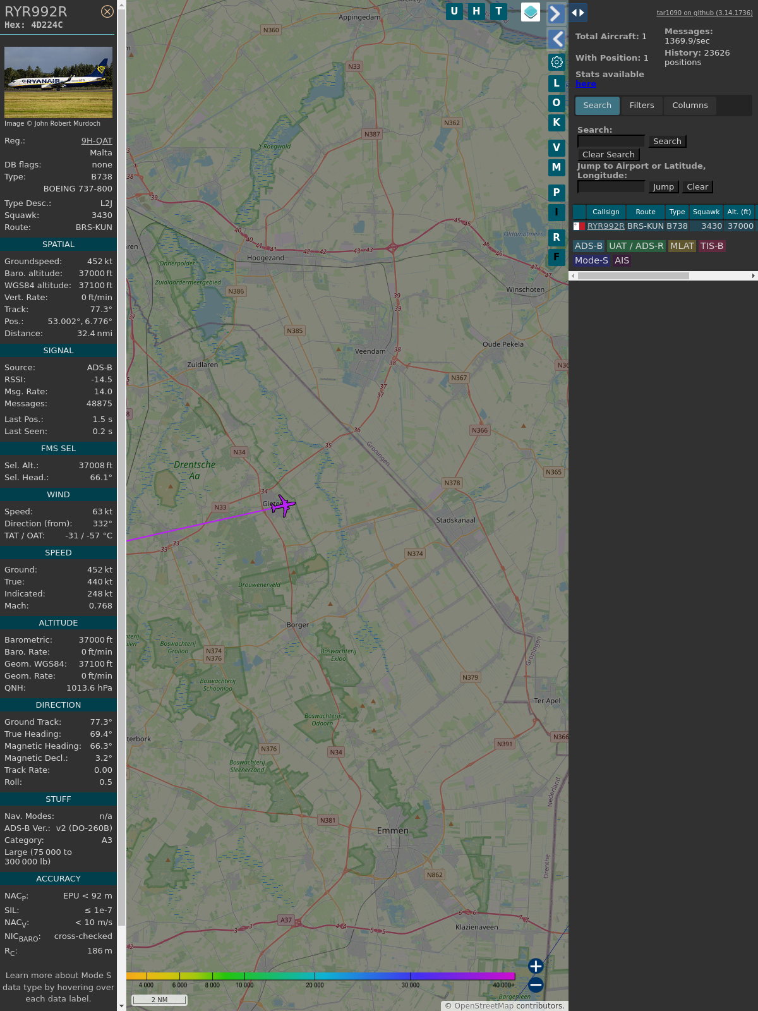The width and height of the screenshot is (758, 1011).
Task: Toggle the L map button
Action: [x=556, y=83]
